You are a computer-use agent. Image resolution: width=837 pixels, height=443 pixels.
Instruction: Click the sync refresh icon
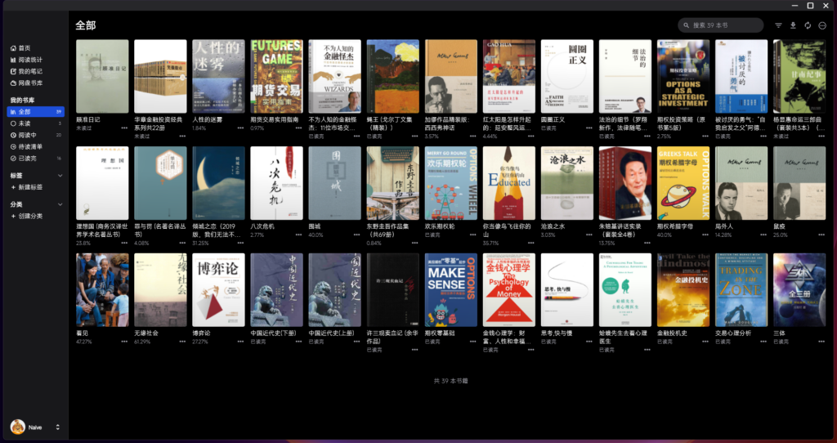pyautogui.click(x=808, y=25)
